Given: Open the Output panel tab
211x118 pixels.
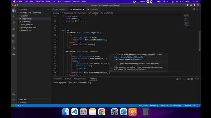Looking at the screenshot, I should (x=68, y=79).
